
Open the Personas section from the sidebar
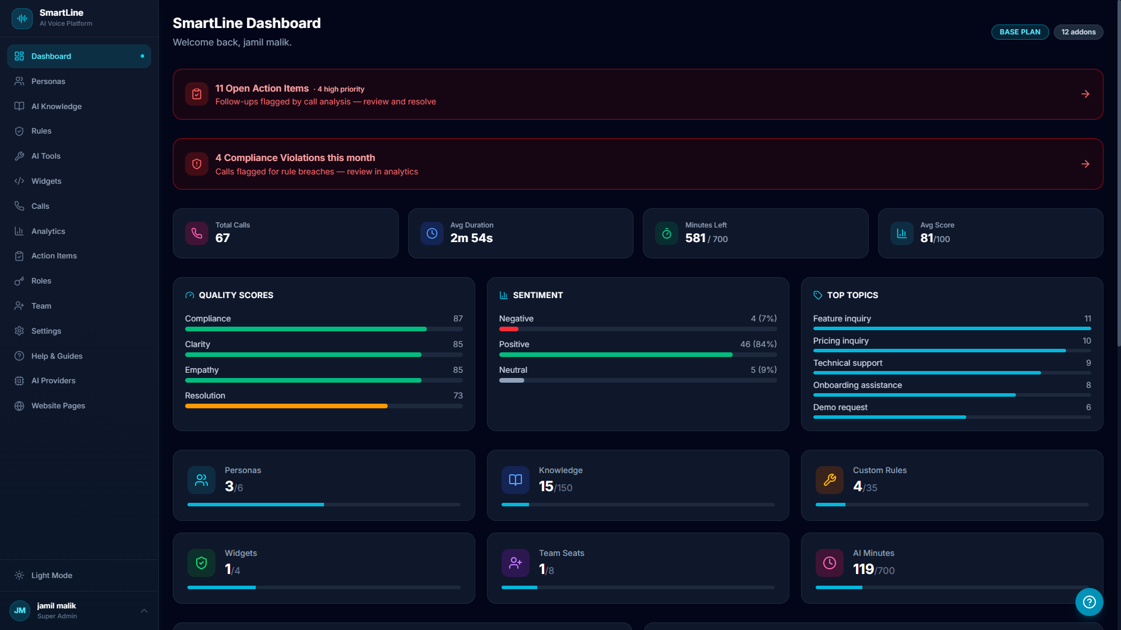[48, 81]
